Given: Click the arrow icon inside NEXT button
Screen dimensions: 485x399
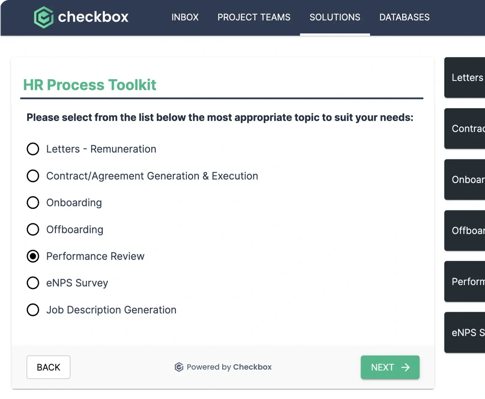Looking at the screenshot, I should 406,367.
